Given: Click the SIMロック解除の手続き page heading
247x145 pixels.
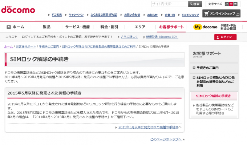Looking at the screenshot, I should [39, 59].
